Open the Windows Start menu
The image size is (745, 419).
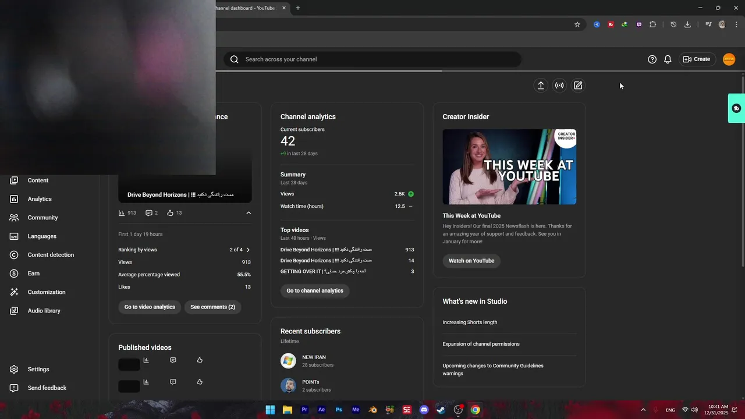tap(270, 410)
